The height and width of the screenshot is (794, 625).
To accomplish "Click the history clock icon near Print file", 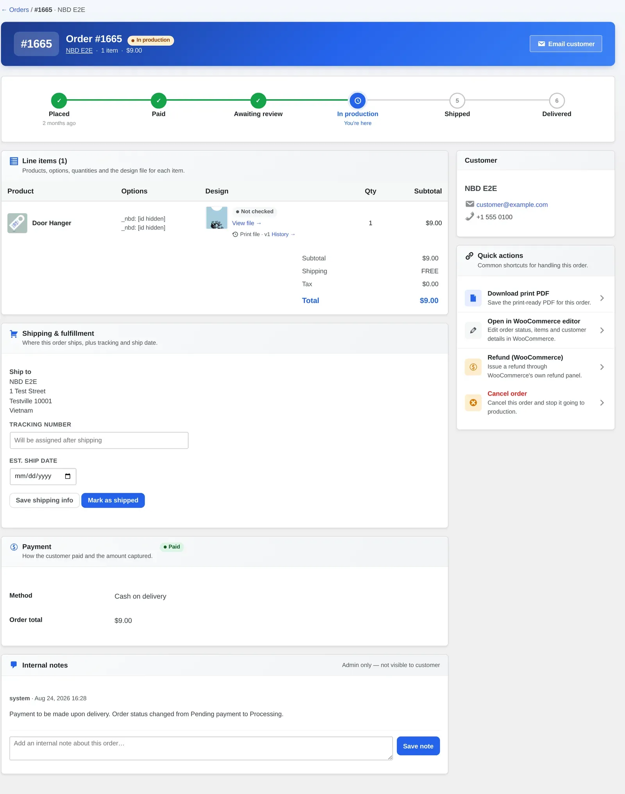I will pyautogui.click(x=235, y=234).
